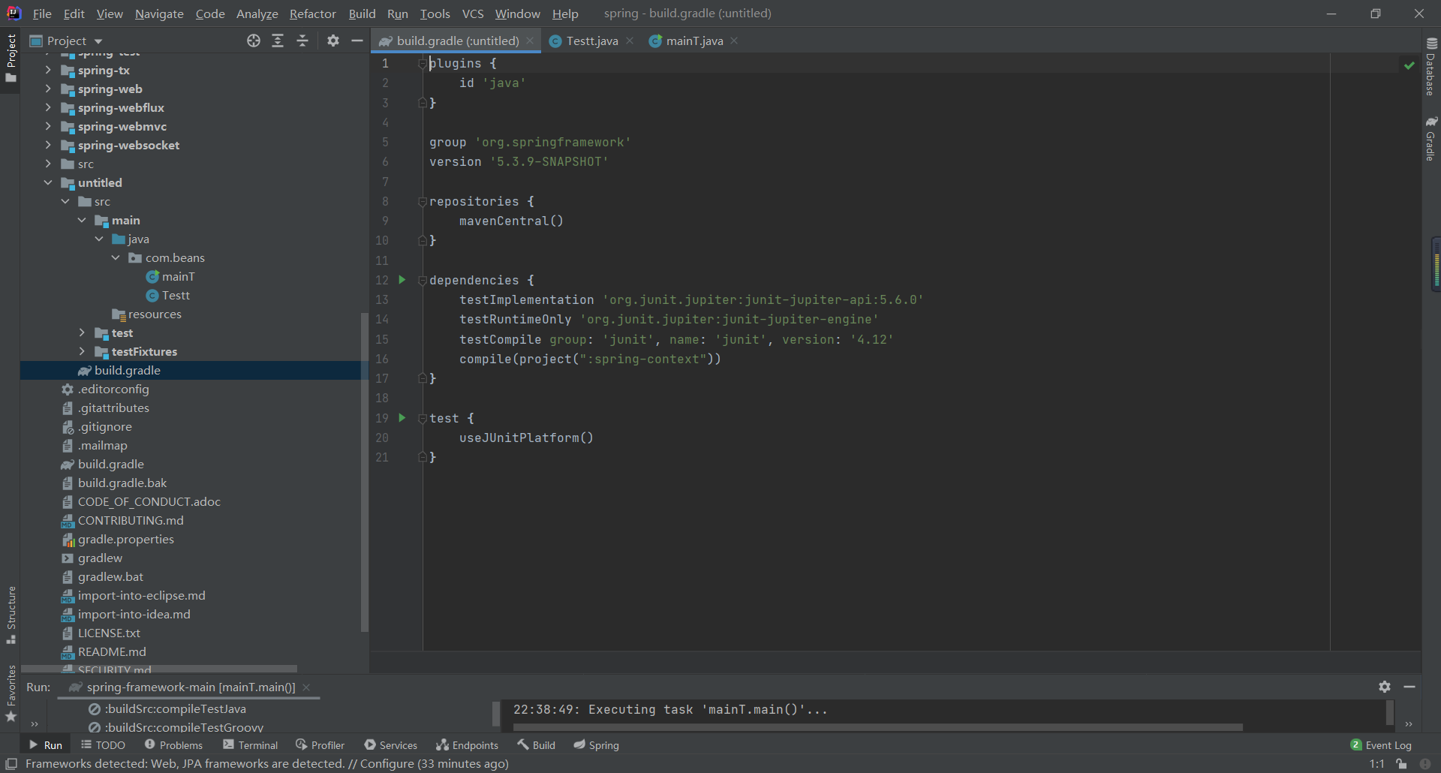Screen dimensions: 1441x773
Task: Expand the spring-tx module
Action: pos(48,70)
